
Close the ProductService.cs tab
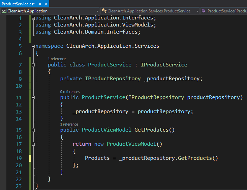tap(46, 4)
